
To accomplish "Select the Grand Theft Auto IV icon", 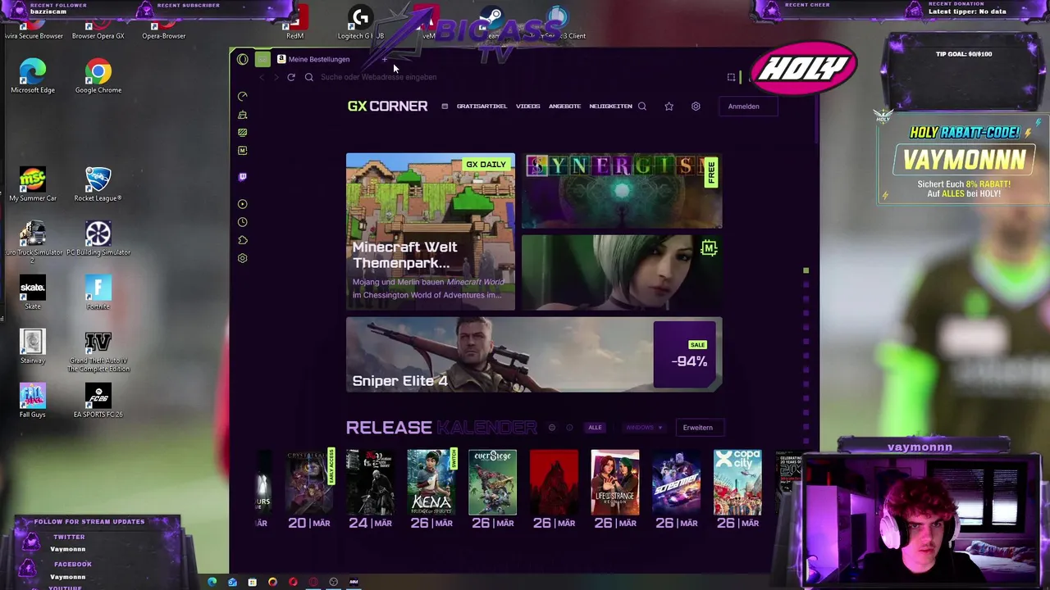I will pyautogui.click(x=98, y=352).
